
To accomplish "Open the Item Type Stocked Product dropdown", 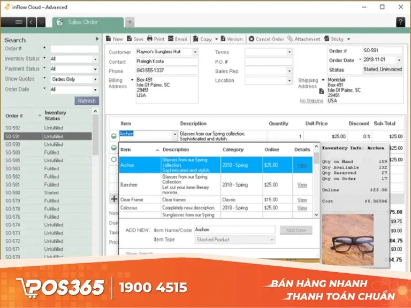I will 234,240.
